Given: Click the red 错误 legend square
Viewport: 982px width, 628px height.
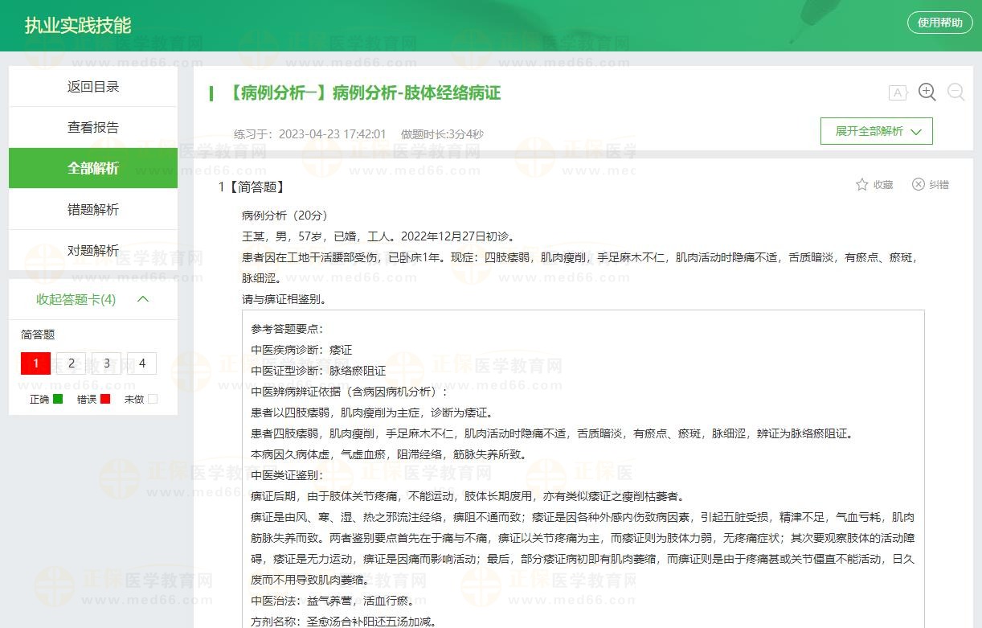Looking at the screenshot, I should [104, 399].
